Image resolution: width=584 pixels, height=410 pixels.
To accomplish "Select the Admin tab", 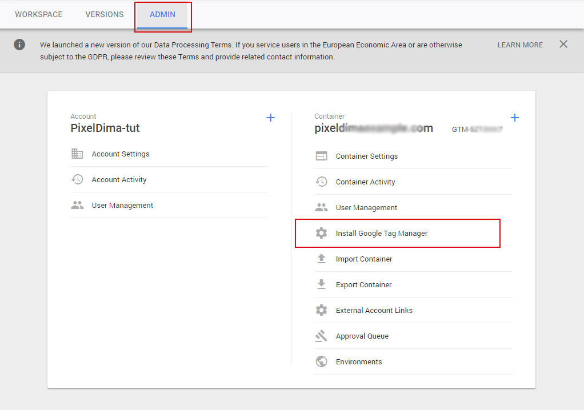I will click(162, 14).
